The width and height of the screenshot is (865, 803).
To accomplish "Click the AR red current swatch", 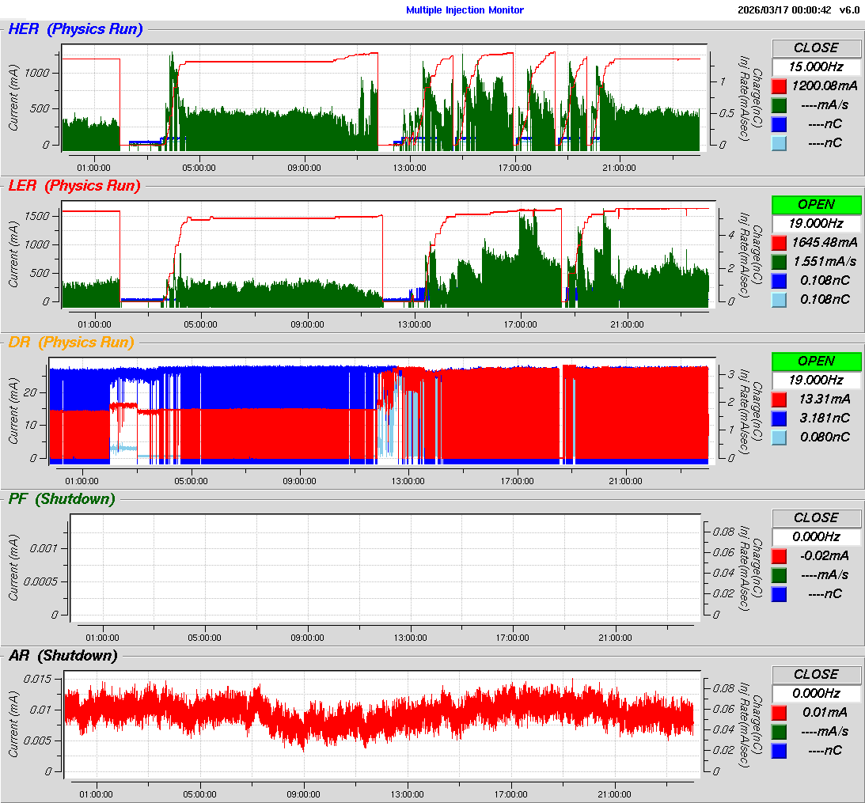I will click(x=779, y=712).
